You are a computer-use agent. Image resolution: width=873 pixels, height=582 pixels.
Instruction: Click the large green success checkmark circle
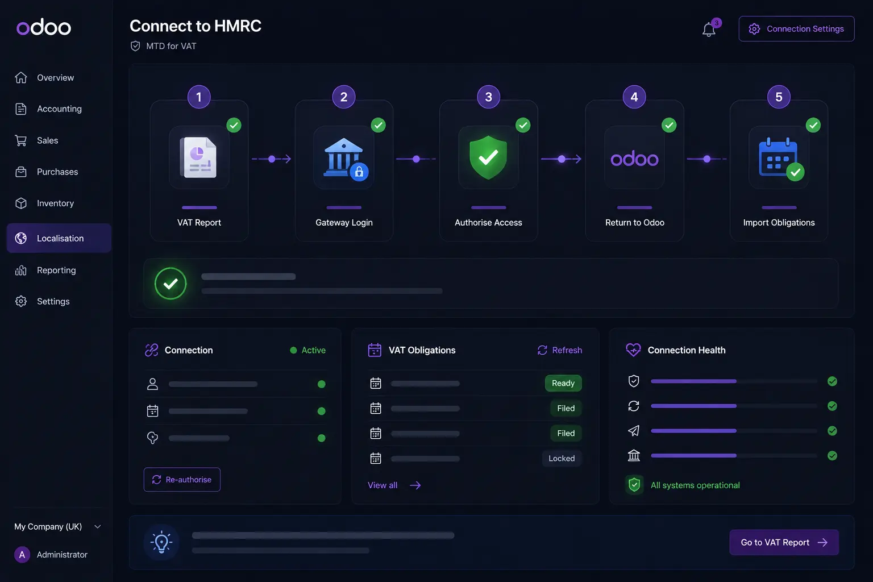[x=171, y=284]
